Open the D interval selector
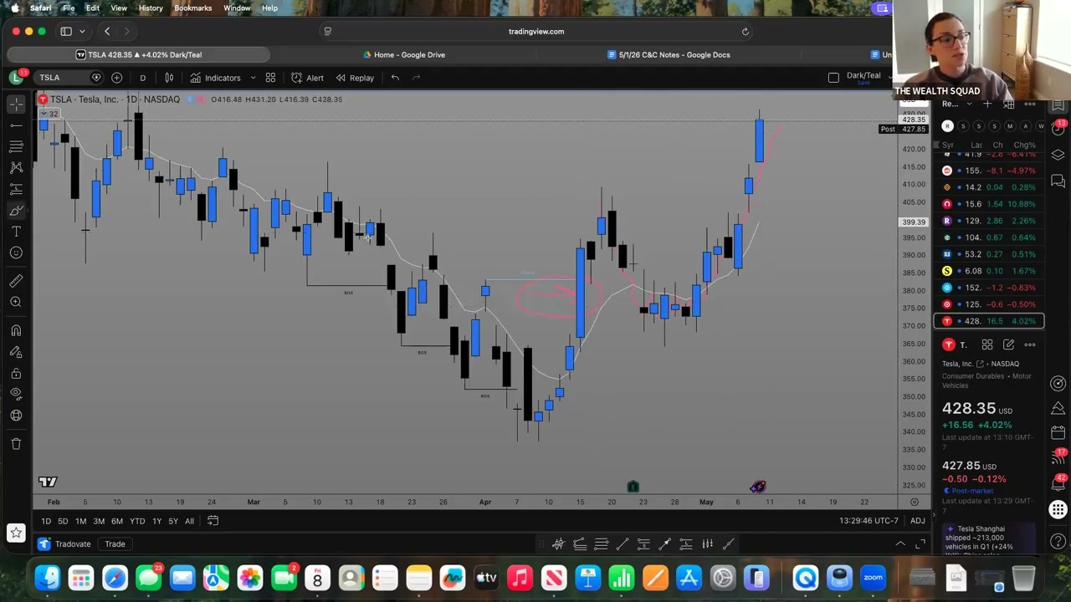This screenshot has height=602, width=1071. pos(142,78)
